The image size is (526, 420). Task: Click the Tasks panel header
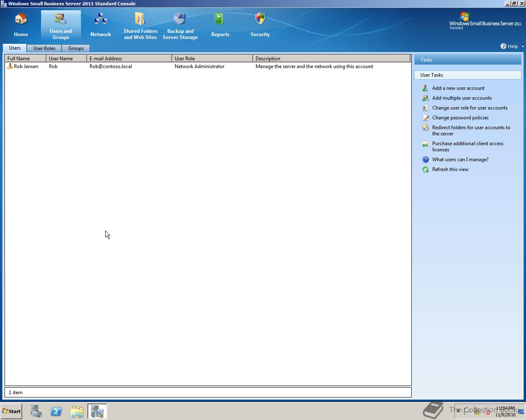coord(468,60)
